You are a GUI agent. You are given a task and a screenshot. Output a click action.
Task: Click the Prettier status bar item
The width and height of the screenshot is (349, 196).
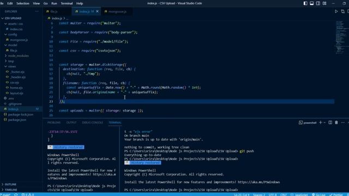tap(336, 195)
